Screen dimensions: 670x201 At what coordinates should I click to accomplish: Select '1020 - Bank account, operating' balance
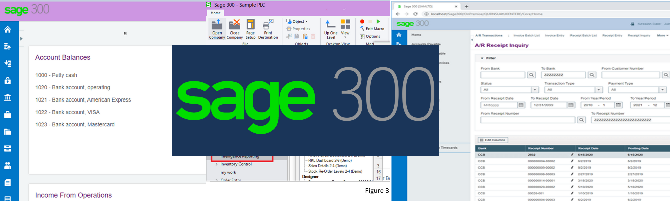click(72, 87)
